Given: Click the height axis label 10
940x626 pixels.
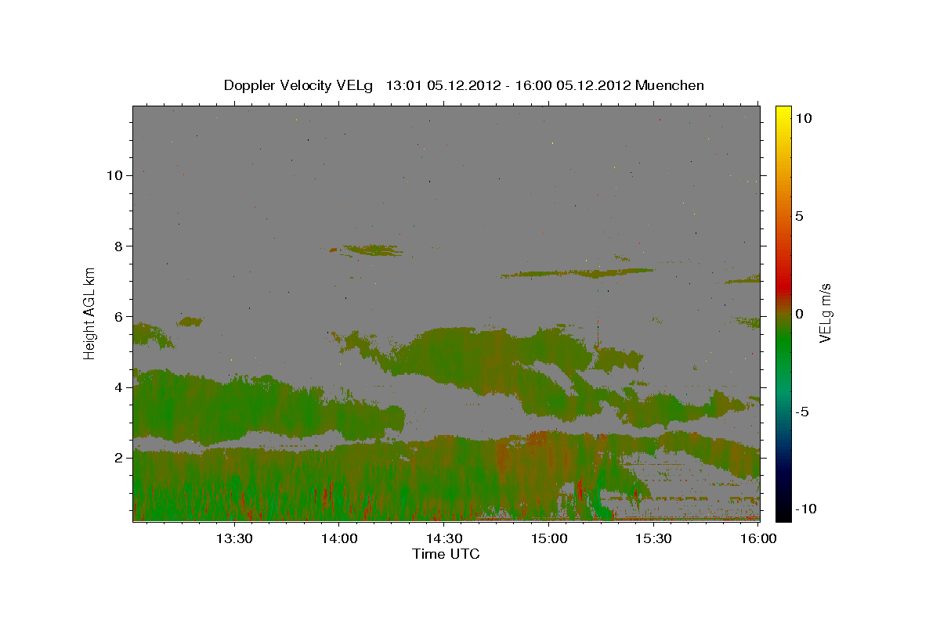Looking at the screenshot, I should click(x=115, y=175).
